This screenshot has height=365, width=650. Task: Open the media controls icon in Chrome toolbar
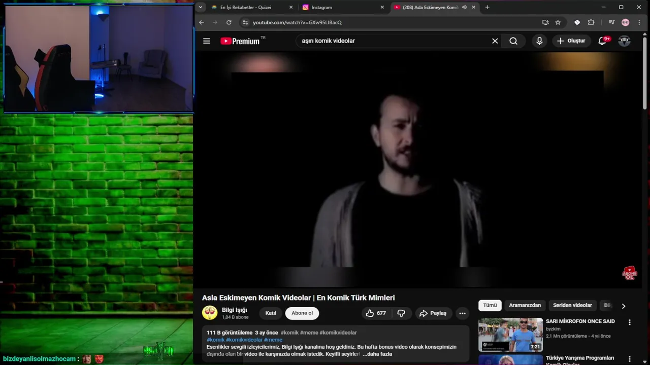click(611, 22)
